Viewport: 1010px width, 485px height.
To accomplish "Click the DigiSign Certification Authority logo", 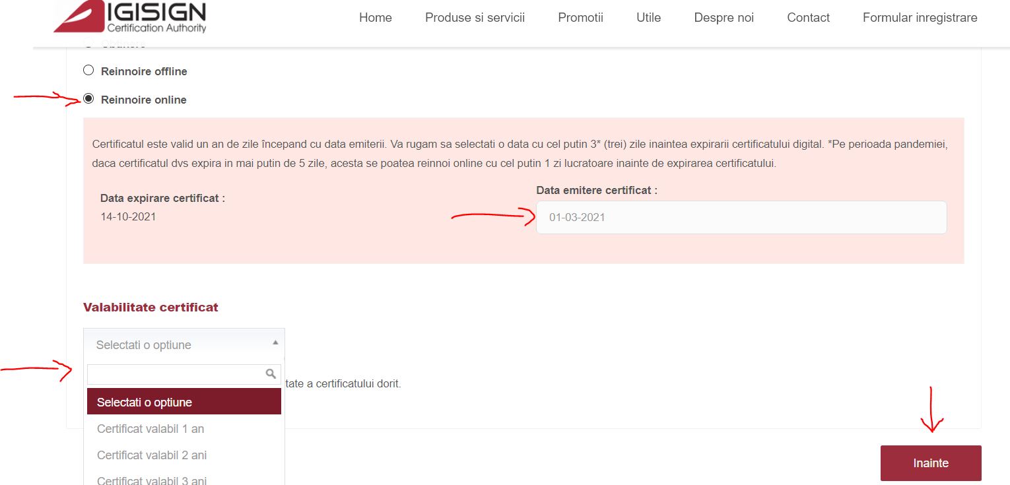I will [130, 16].
